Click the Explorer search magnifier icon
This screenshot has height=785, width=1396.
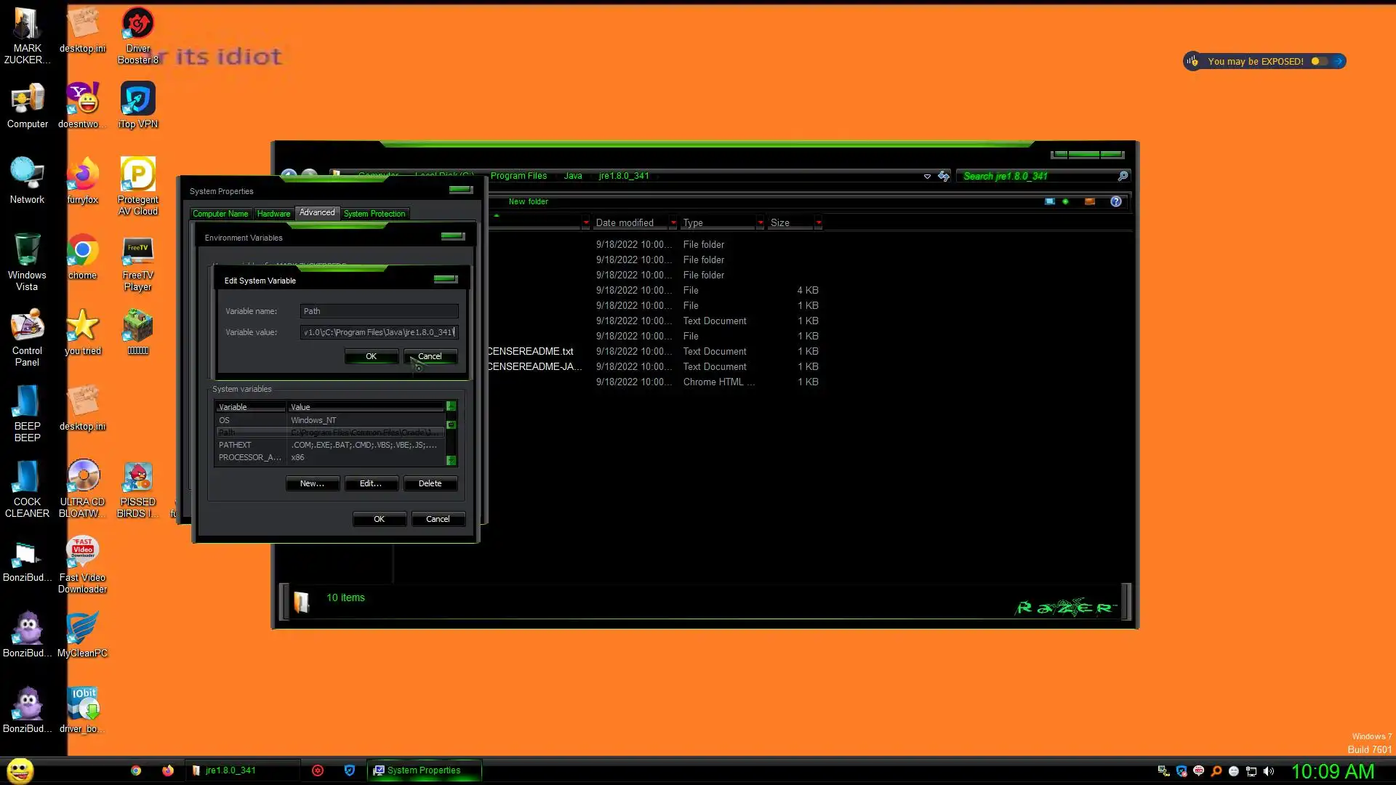coord(1123,176)
